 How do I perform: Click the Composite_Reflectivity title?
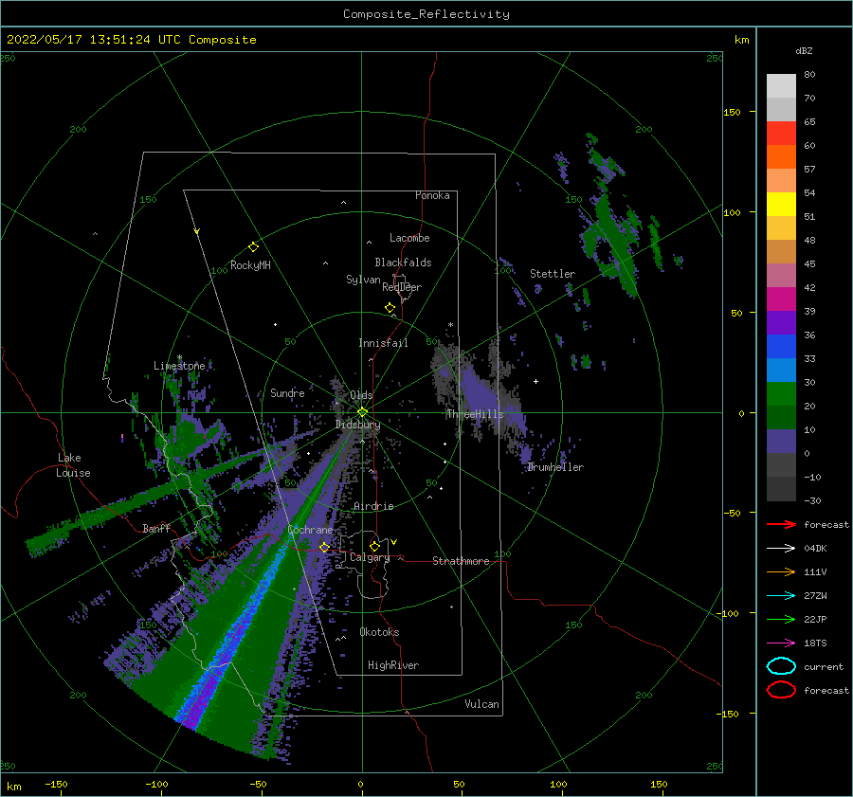pyautogui.click(x=426, y=14)
